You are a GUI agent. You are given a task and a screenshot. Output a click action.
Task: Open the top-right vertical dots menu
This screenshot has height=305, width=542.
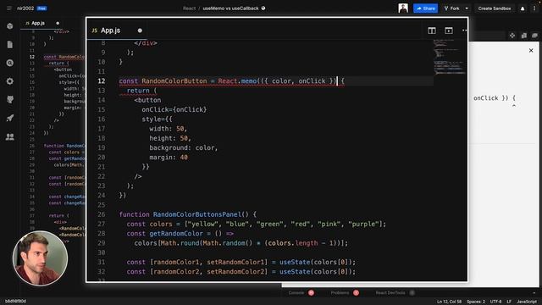(534, 8)
